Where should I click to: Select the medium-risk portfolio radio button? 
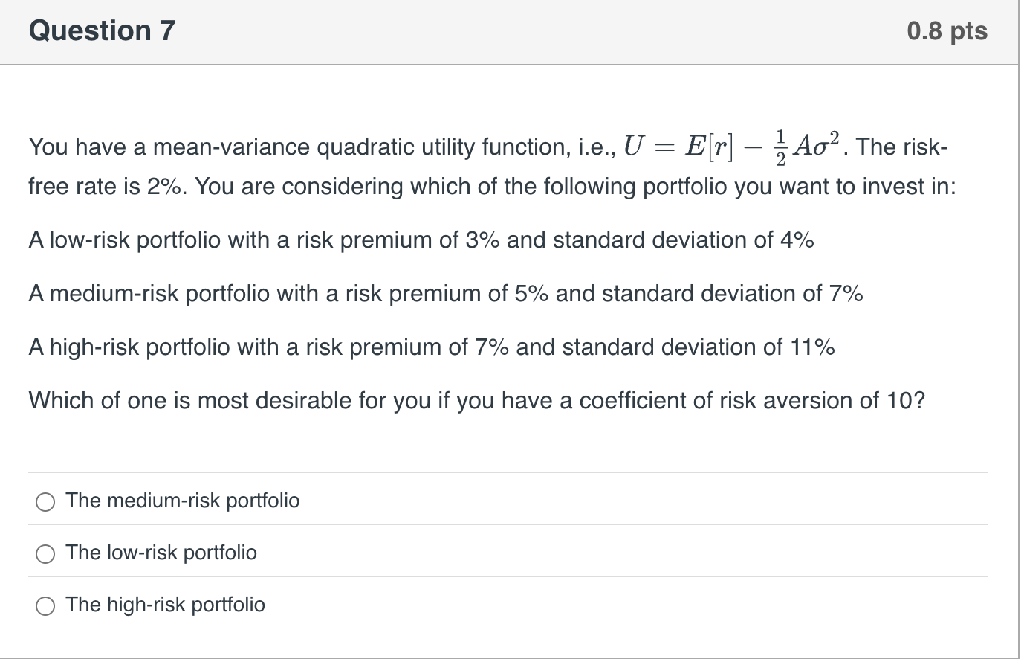tap(45, 502)
